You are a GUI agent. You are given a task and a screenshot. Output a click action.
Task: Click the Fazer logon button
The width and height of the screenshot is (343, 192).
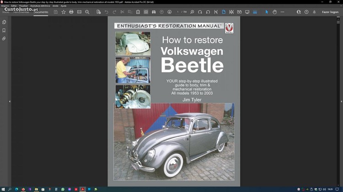[x=330, y=12]
